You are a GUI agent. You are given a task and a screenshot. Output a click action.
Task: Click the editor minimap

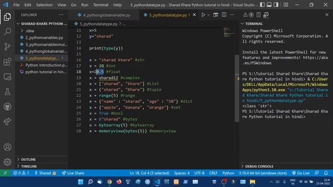[229, 32]
